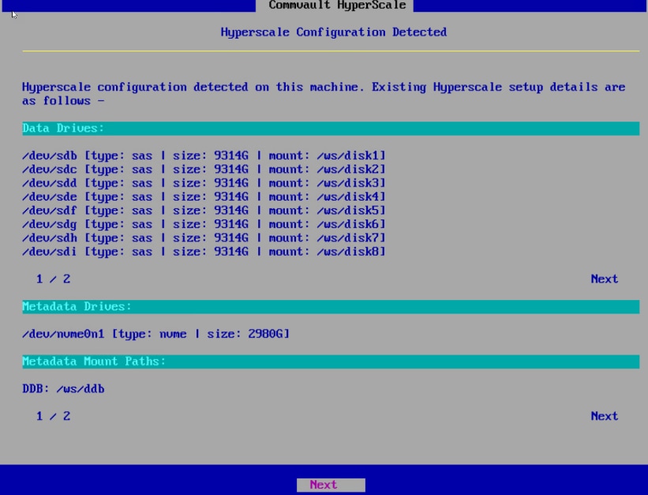Click the magenta Next button at the bottom

(331, 485)
